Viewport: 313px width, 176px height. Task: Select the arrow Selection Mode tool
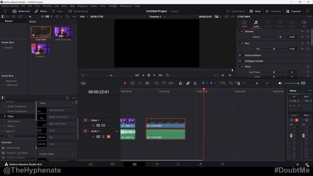pos(125,83)
